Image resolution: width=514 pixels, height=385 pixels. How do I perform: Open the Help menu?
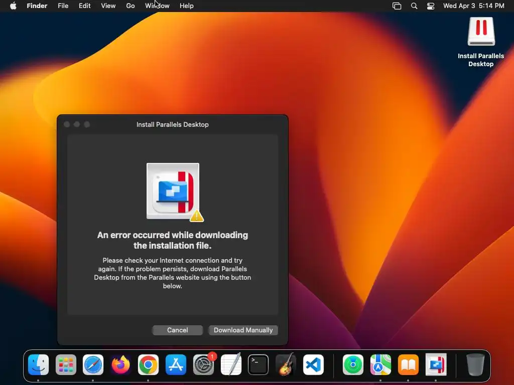click(x=187, y=6)
